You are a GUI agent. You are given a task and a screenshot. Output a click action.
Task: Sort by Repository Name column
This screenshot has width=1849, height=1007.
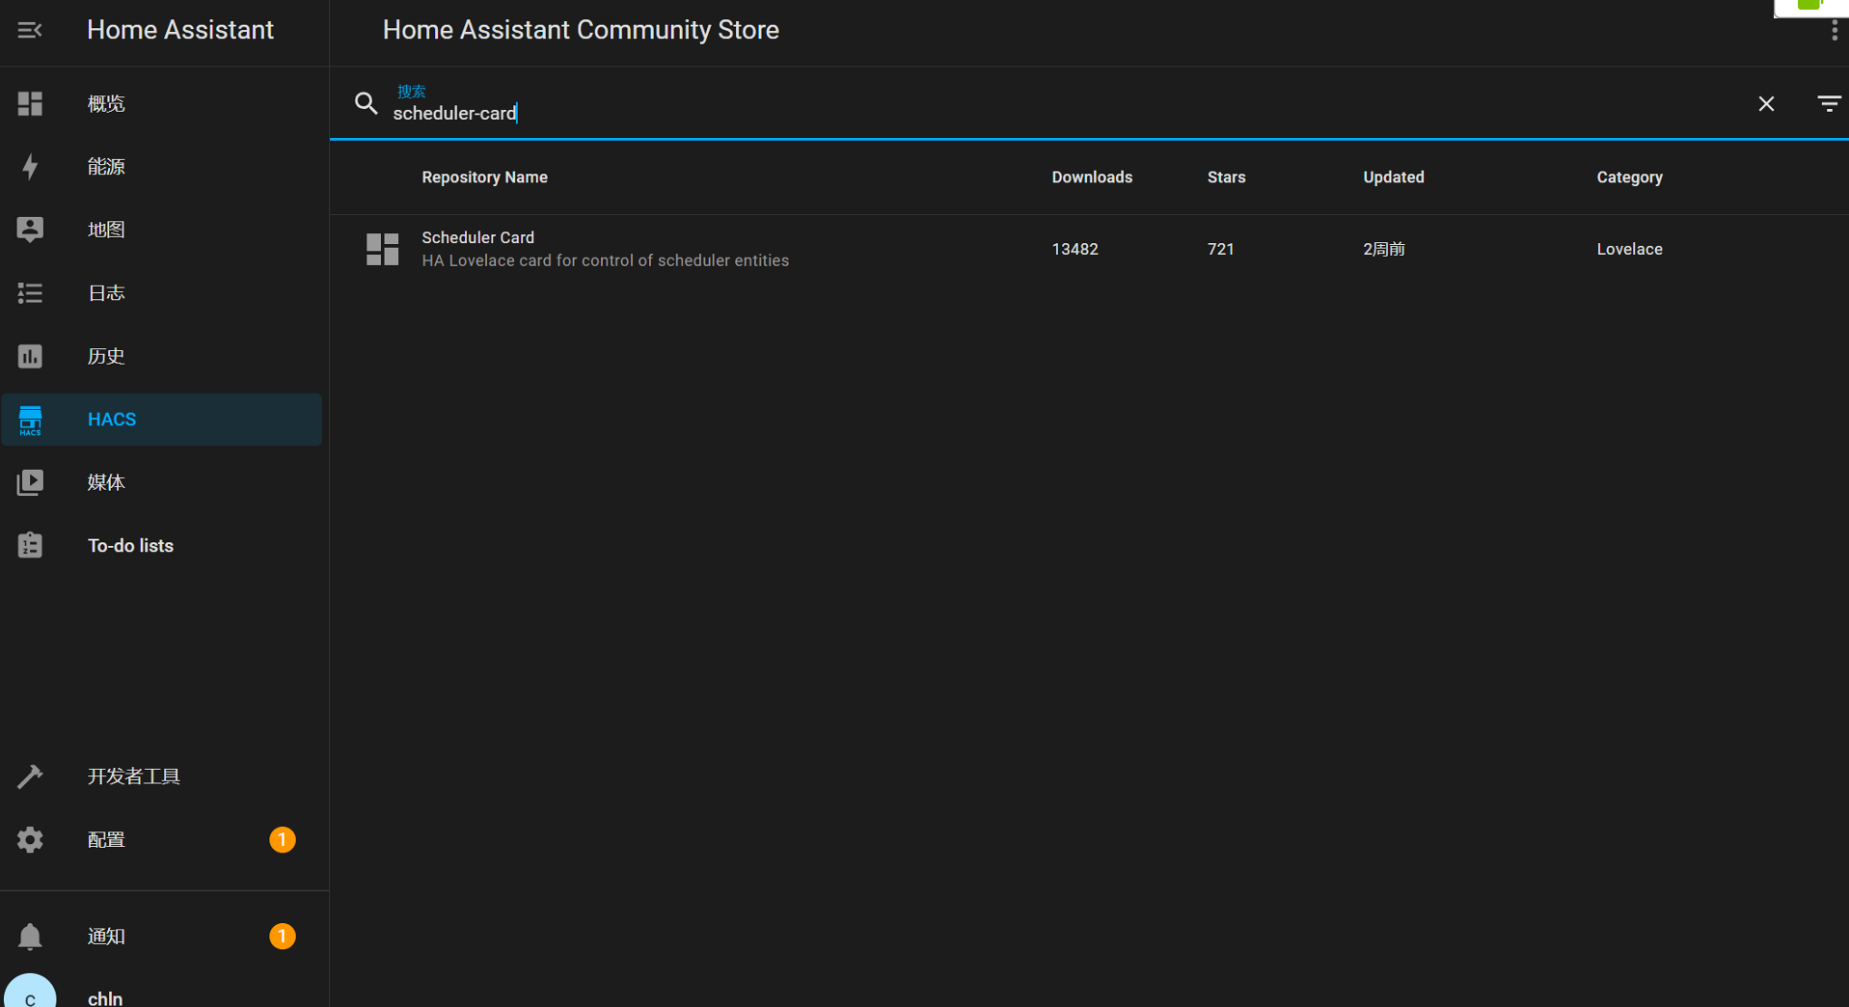484,177
